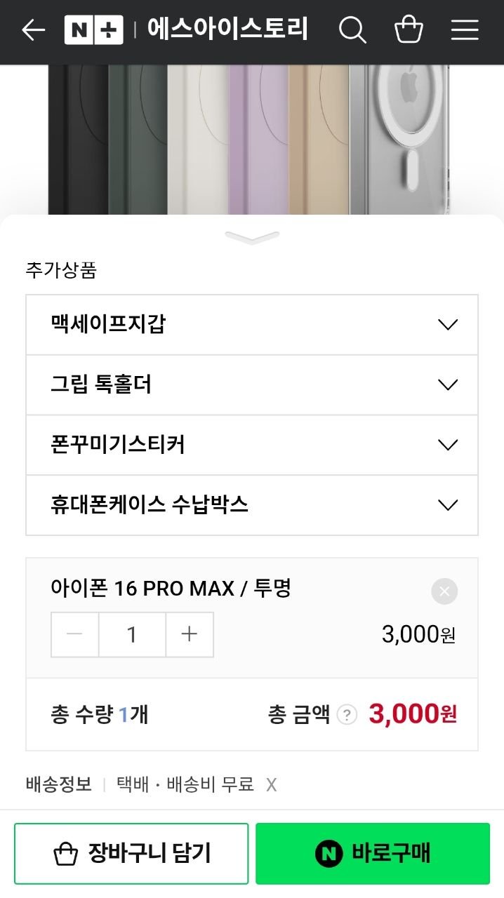This screenshot has width=504, height=898.
Task: Click the 총 금액 help question icon
Action: (x=347, y=715)
